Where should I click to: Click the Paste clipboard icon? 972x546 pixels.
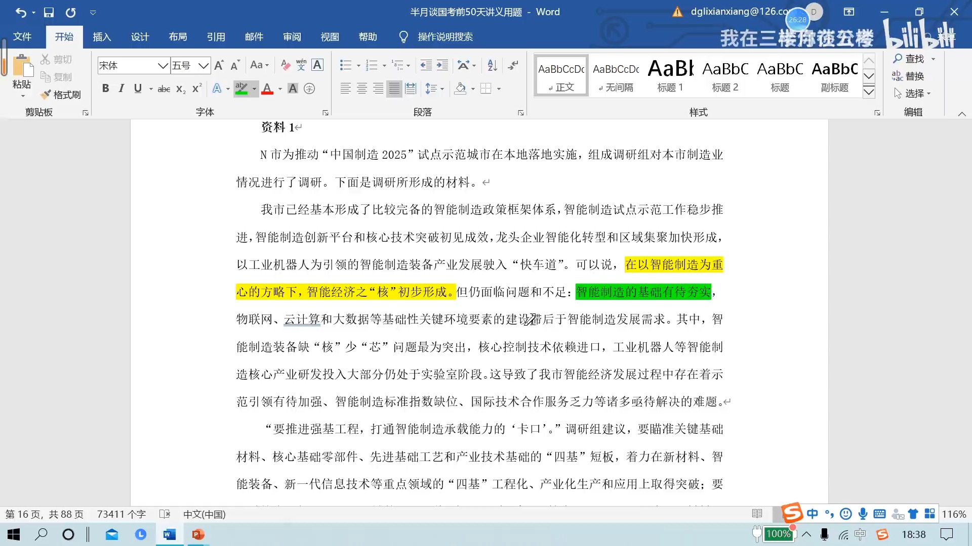pyautogui.click(x=22, y=66)
